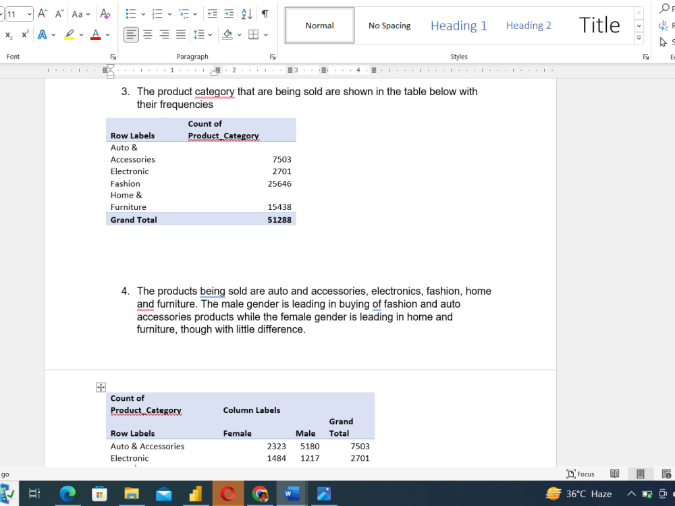Open bullet library dropdown arrow

(143, 14)
